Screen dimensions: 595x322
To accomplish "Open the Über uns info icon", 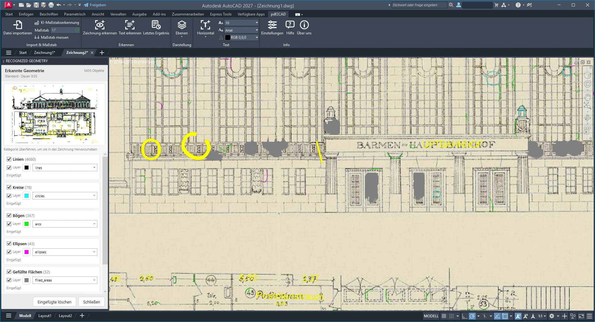I will 304,25.
